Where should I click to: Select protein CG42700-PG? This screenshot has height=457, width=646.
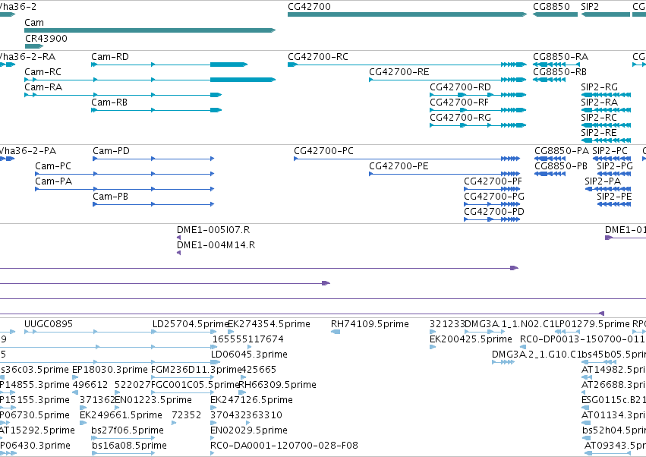coord(492,204)
